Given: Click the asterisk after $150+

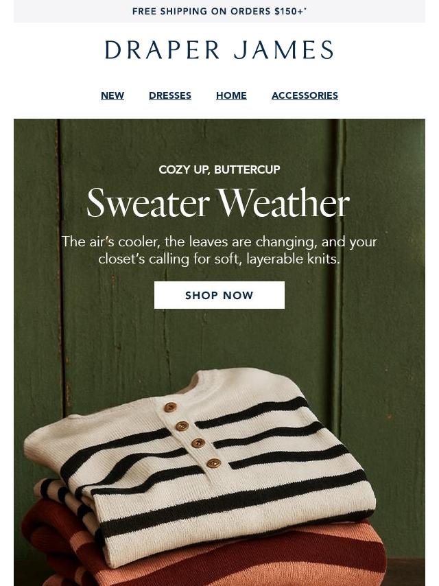Looking at the screenshot, I should click(306, 9).
